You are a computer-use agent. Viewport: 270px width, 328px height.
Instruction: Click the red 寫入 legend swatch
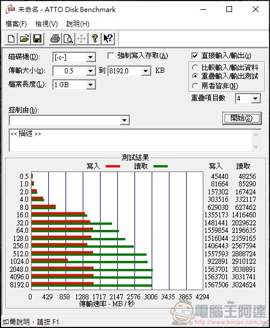point(113,166)
